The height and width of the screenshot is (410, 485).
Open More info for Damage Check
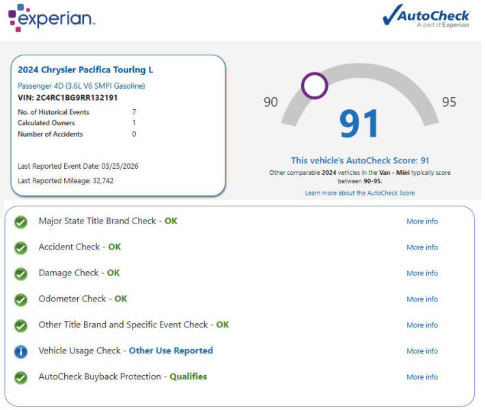pyautogui.click(x=422, y=273)
